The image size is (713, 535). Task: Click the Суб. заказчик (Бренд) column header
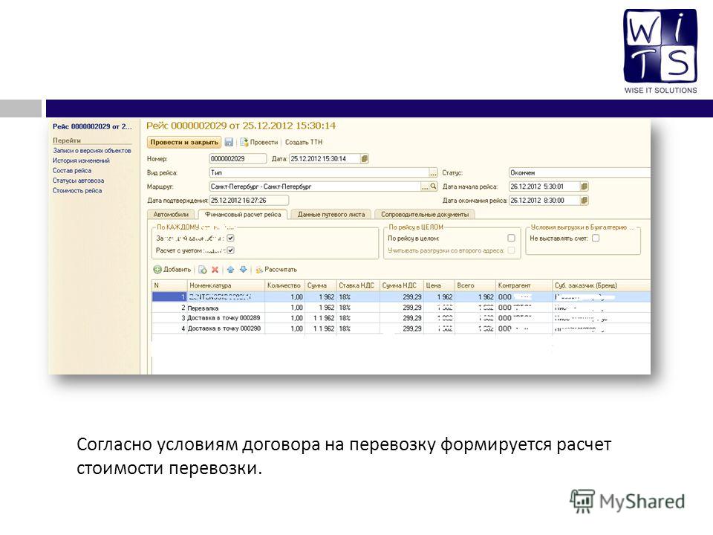(601, 285)
